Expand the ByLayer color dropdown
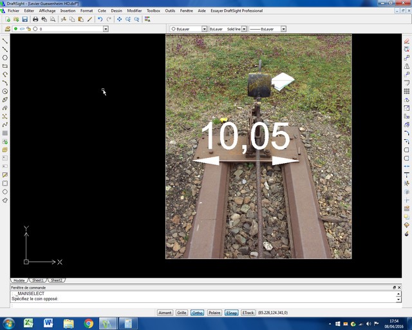The height and width of the screenshot is (330, 412). [x=204, y=29]
